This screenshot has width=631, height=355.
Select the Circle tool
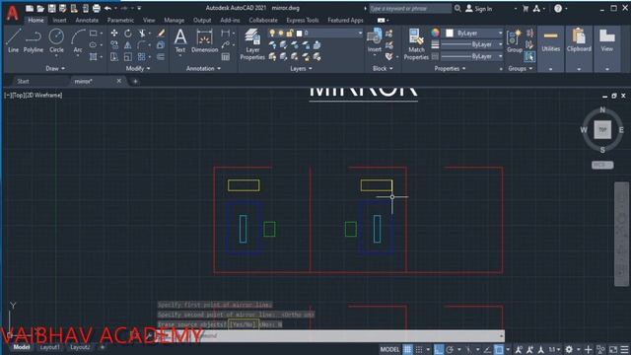point(56,40)
